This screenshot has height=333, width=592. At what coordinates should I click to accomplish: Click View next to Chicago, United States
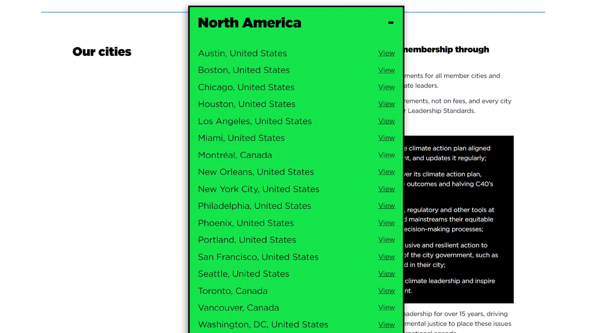[x=386, y=87]
